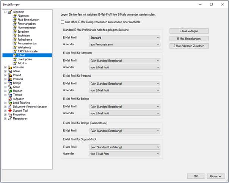Image resolution: width=229 pixels, height=183 pixels.
Task: Click the E-Mail Adressen Zuordnen button
Action: [x=189, y=46]
